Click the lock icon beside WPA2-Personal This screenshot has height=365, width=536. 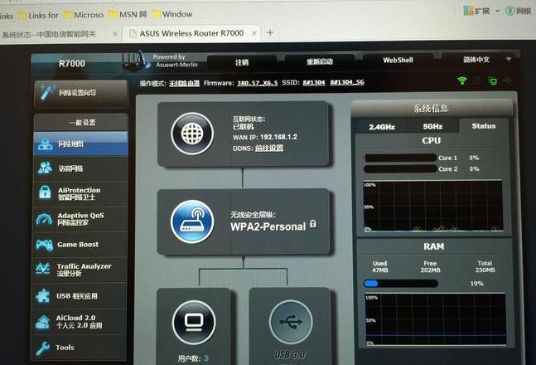click(x=313, y=224)
